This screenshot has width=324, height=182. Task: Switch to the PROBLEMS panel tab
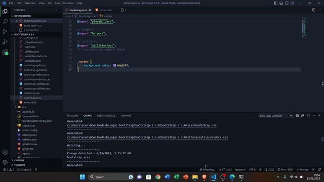(73, 116)
